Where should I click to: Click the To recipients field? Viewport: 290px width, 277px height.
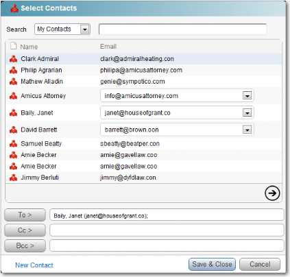(167, 215)
